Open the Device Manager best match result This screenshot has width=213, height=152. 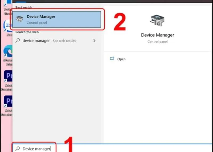pos(57,19)
